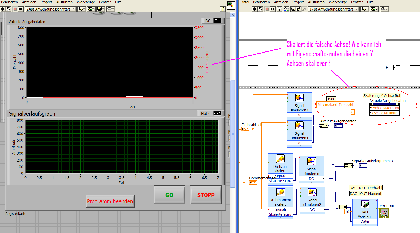Click the Maximalwert Drehzahl local variable
The width and height of the screenshot is (420, 233).
coord(335,105)
